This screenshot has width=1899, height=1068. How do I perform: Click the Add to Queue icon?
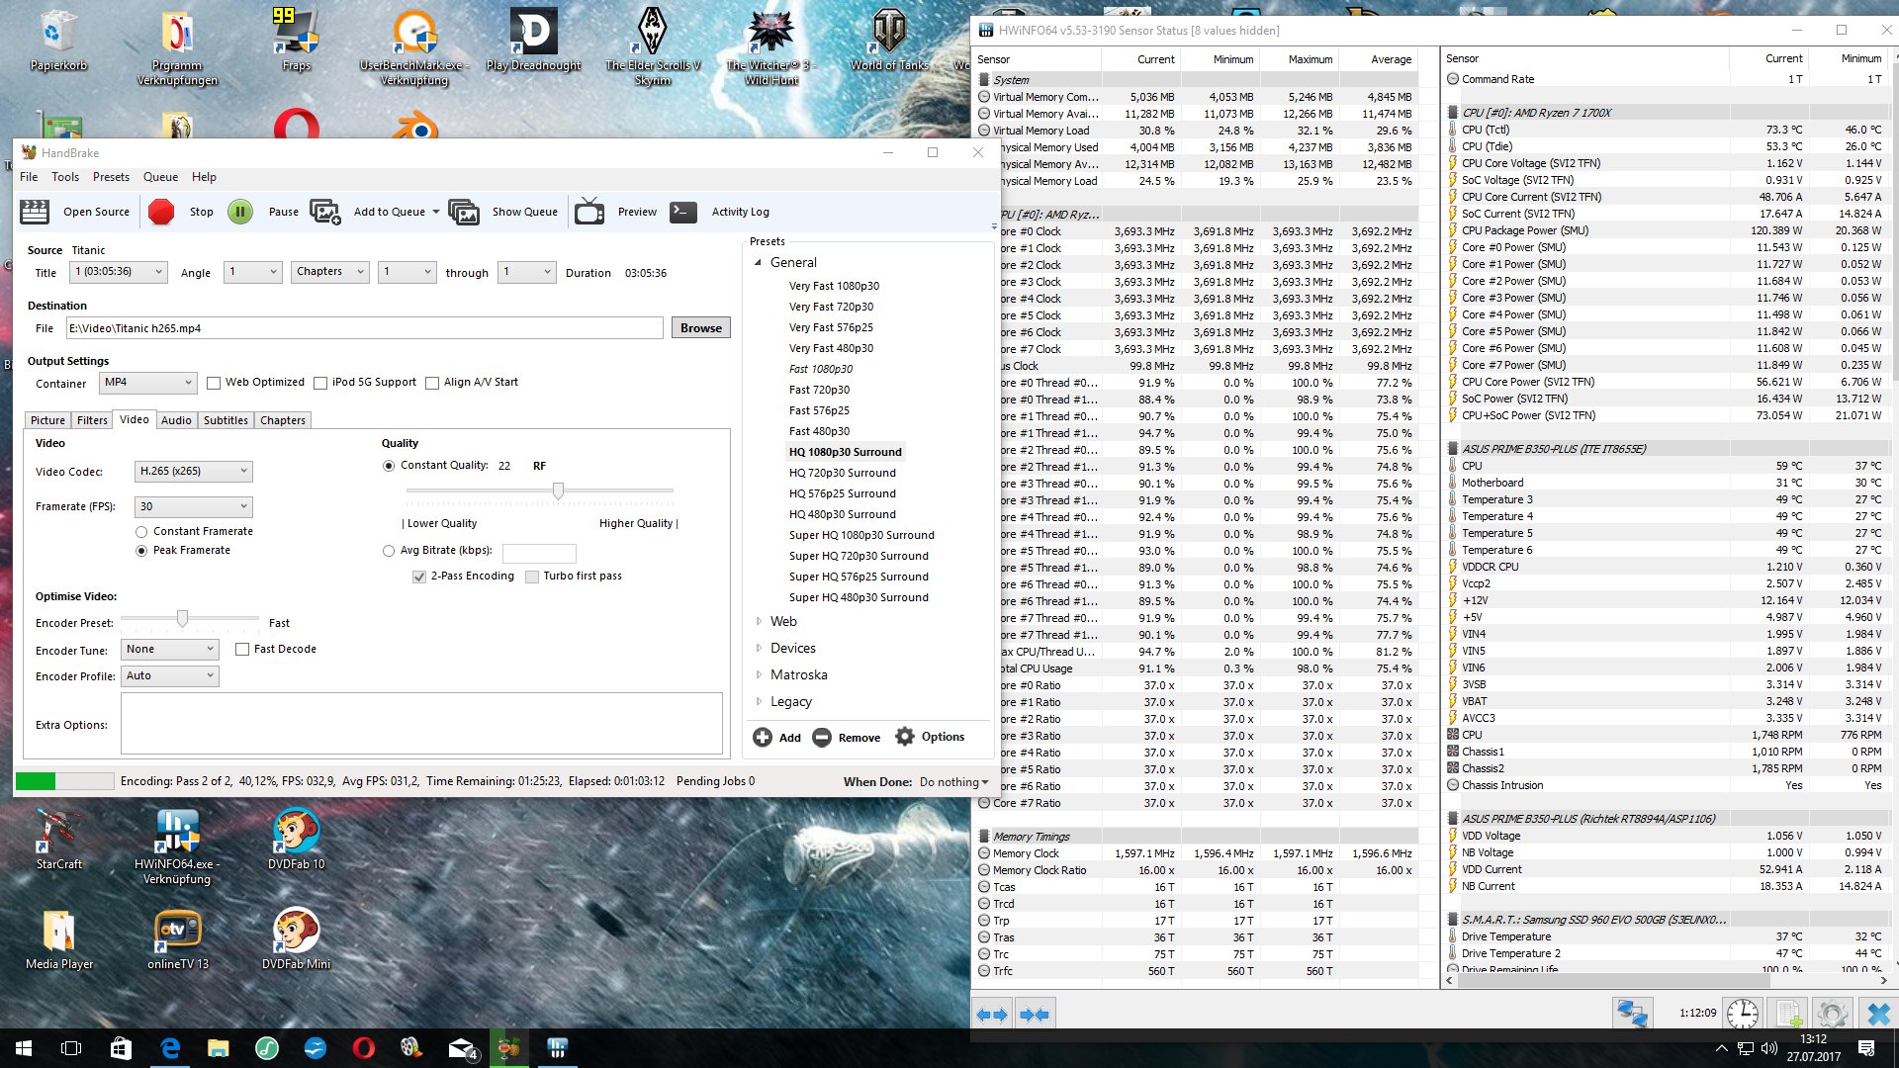pyautogui.click(x=325, y=212)
